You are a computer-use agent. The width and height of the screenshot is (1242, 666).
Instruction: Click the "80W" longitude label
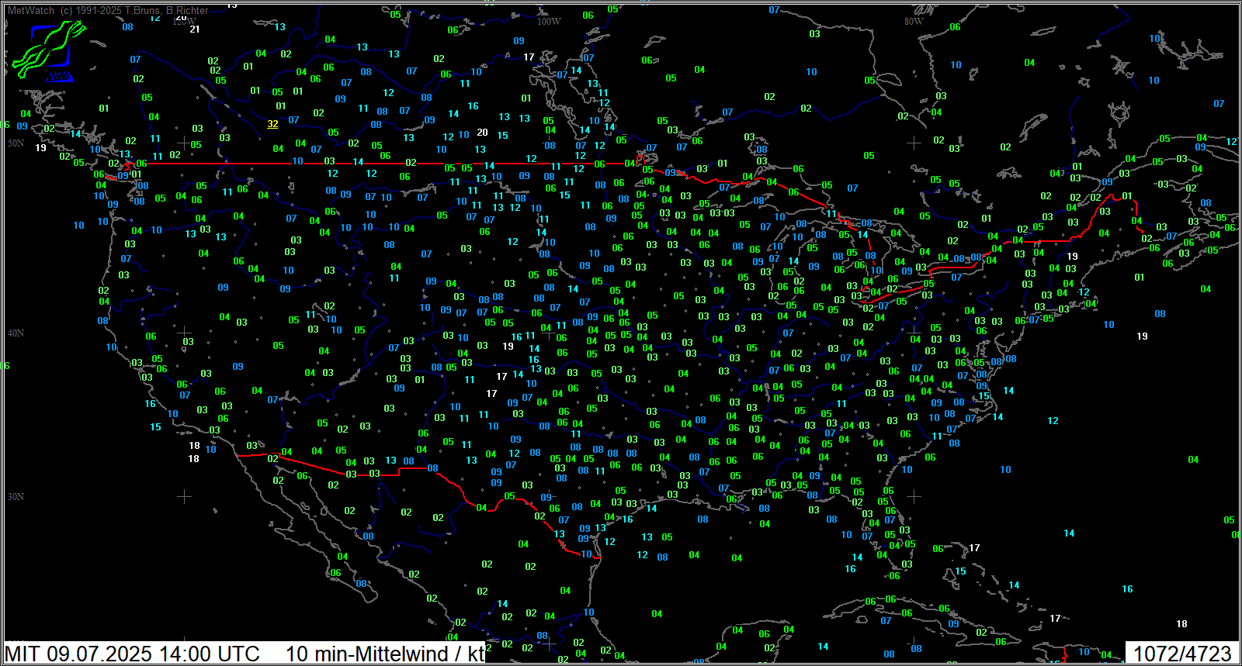(x=914, y=22)
